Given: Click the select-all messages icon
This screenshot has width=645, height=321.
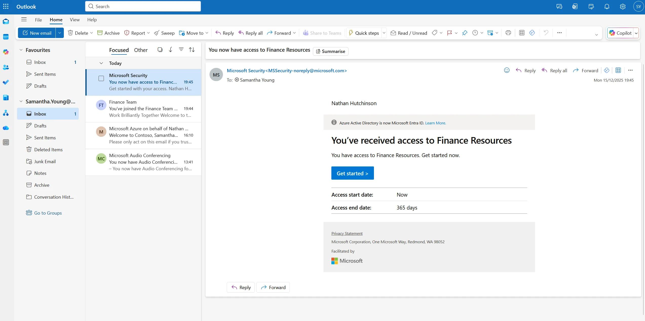Looking at the screenshot, I should point(160,50).
